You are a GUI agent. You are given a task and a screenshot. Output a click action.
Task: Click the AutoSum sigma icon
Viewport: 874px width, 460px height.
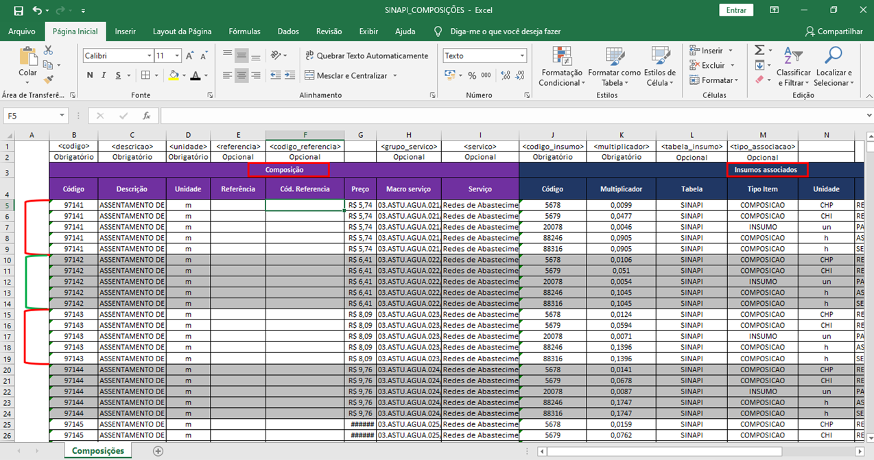pyautogui.click(x=759, y=50)
